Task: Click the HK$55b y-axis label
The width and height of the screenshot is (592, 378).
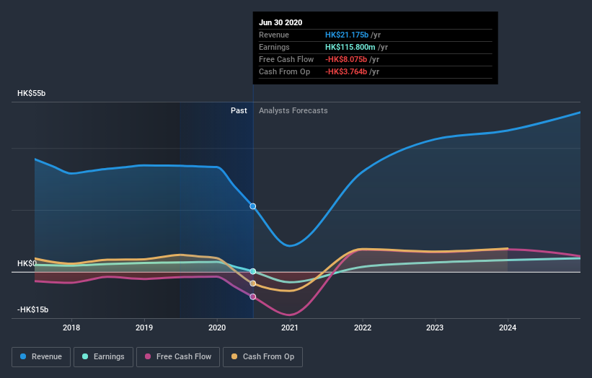Action: click(x=31, y=93)
